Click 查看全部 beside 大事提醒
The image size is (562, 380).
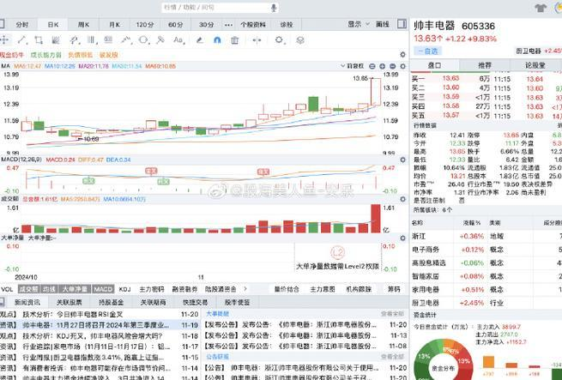tap(392, 314)
